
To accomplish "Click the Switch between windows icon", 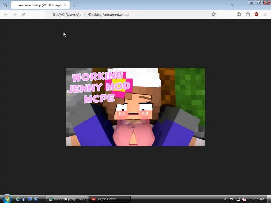I will (36, 199).
